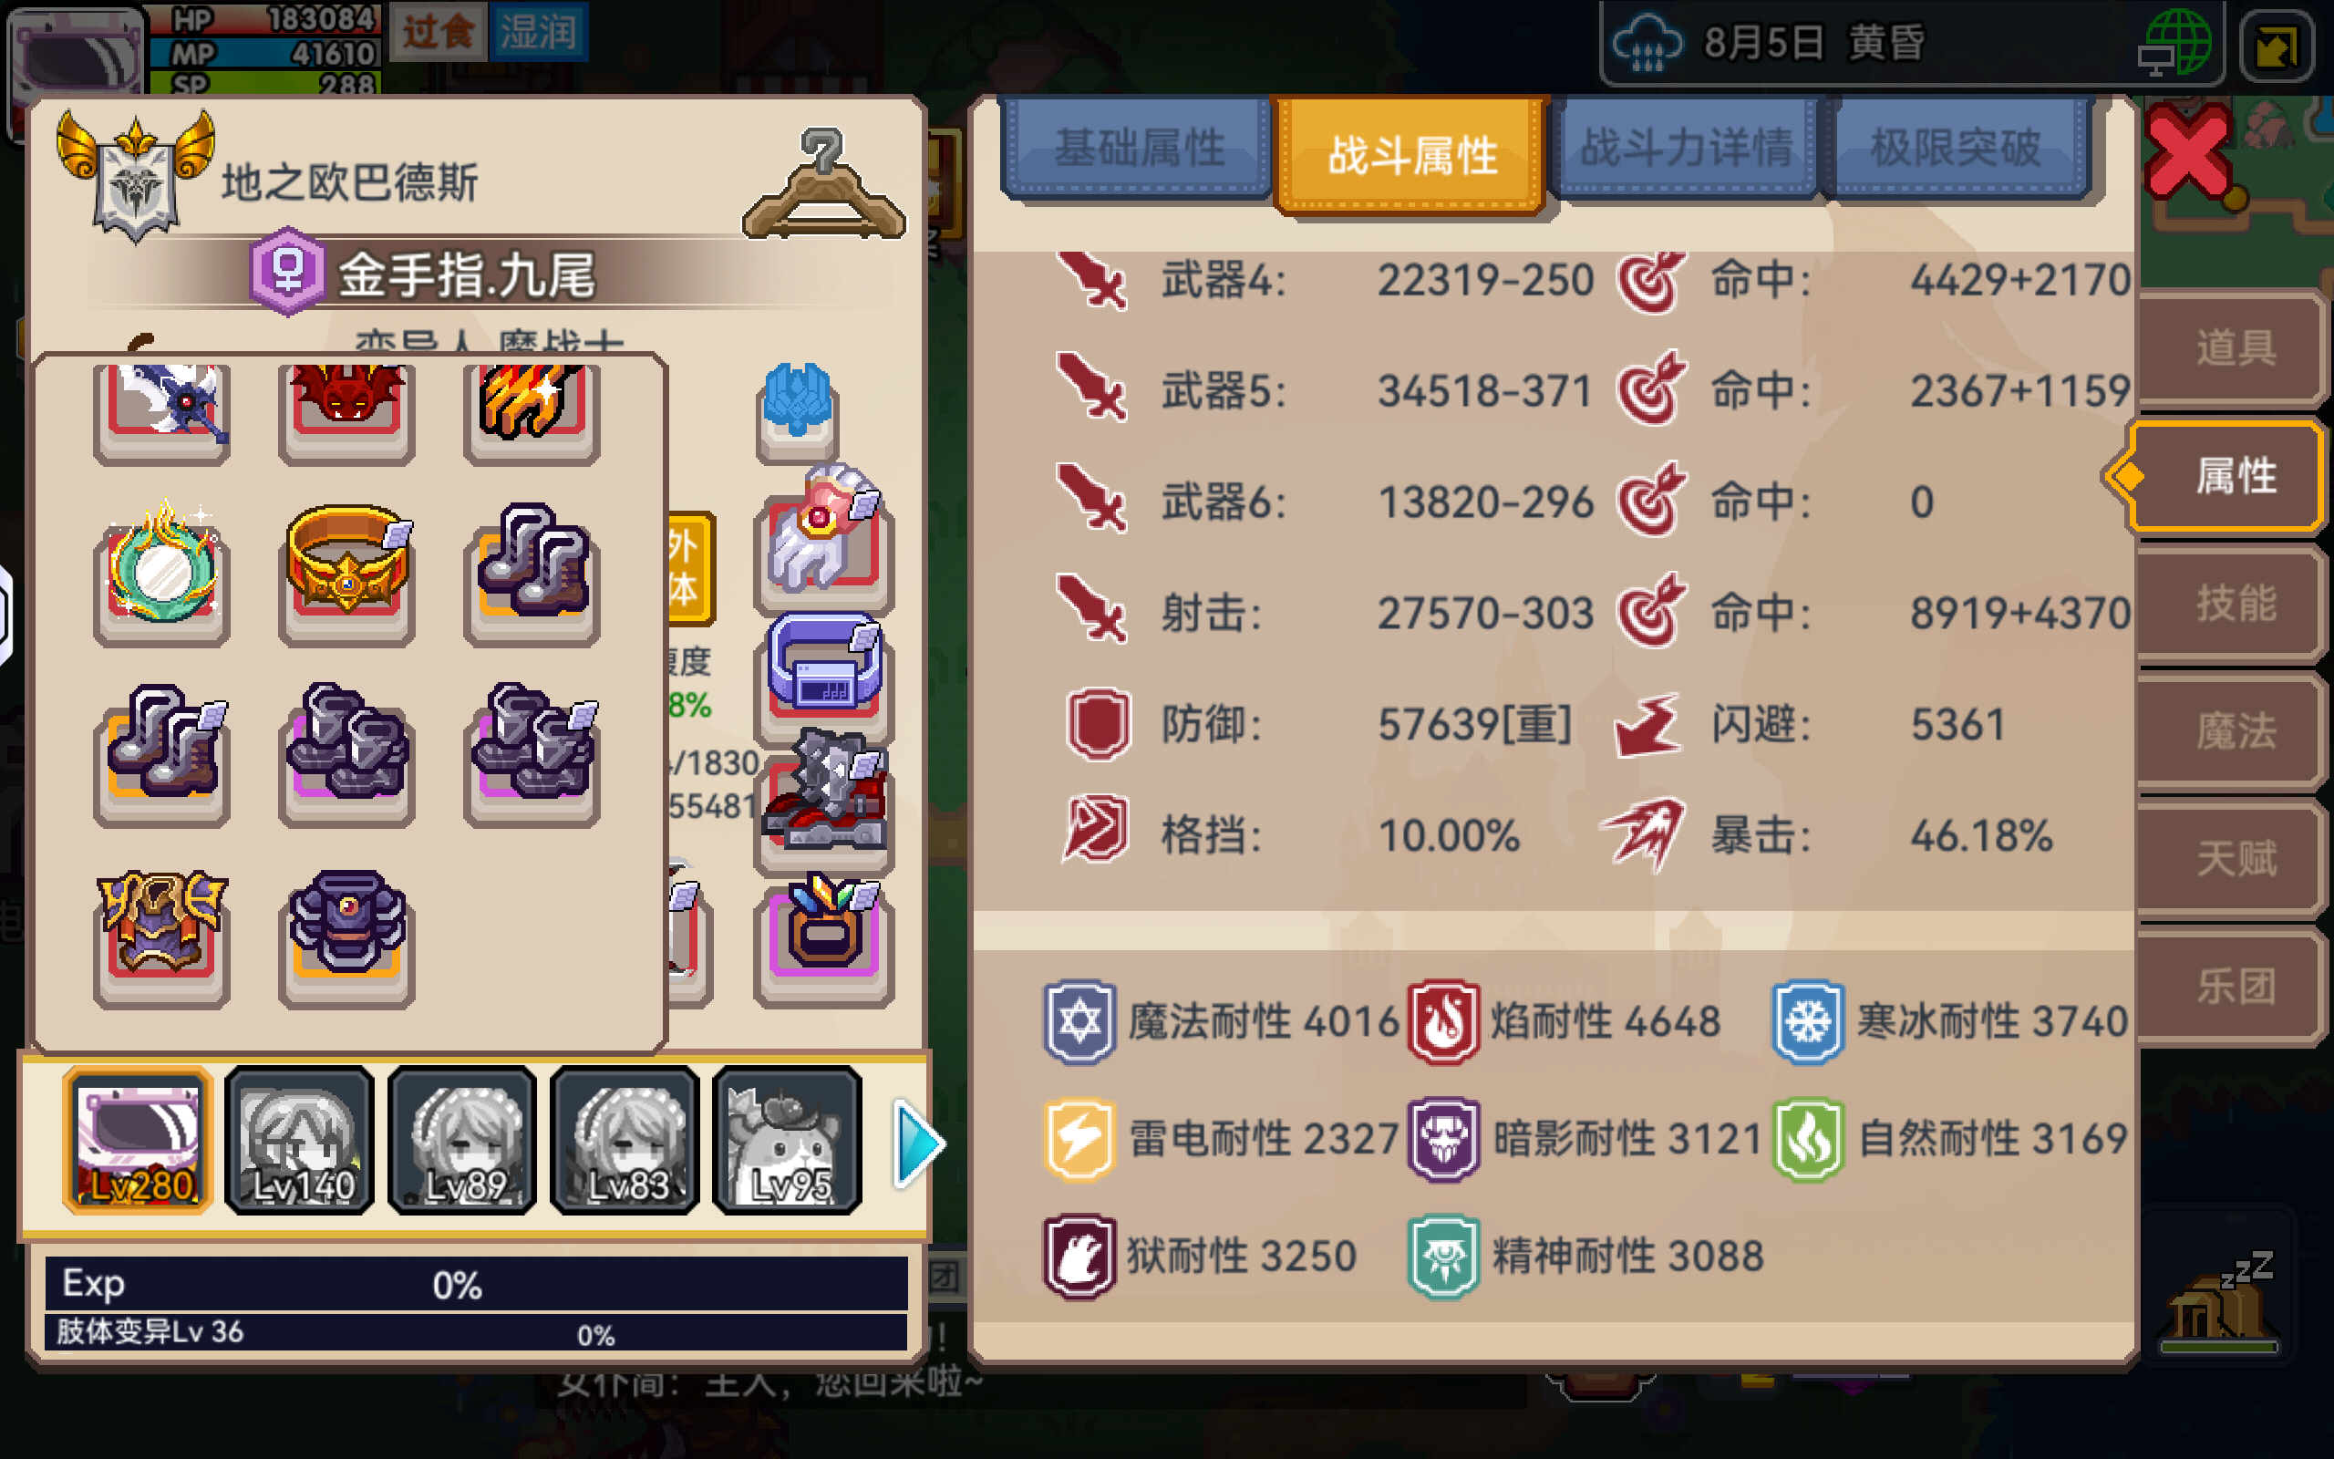The height and width of the screenshot is (1459, 2334).
Task: Open the 极限突破 tab
Action: tap(1956, 149)
